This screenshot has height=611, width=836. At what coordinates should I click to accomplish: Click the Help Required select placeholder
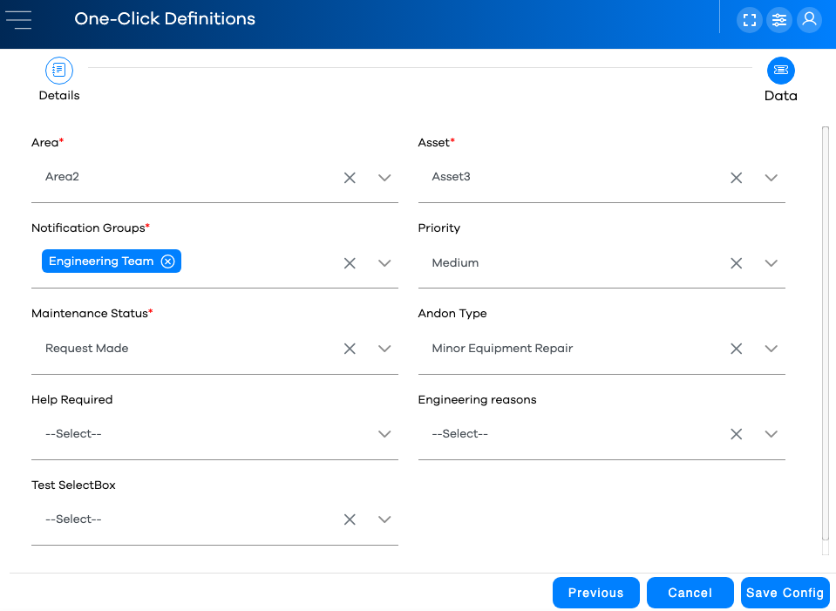pyautogui.click(x=73, y=434)
